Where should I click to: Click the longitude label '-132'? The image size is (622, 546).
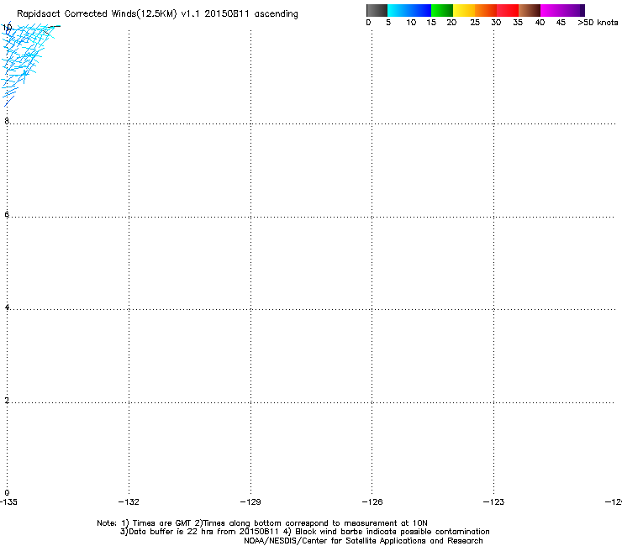[x=129, y=502]
